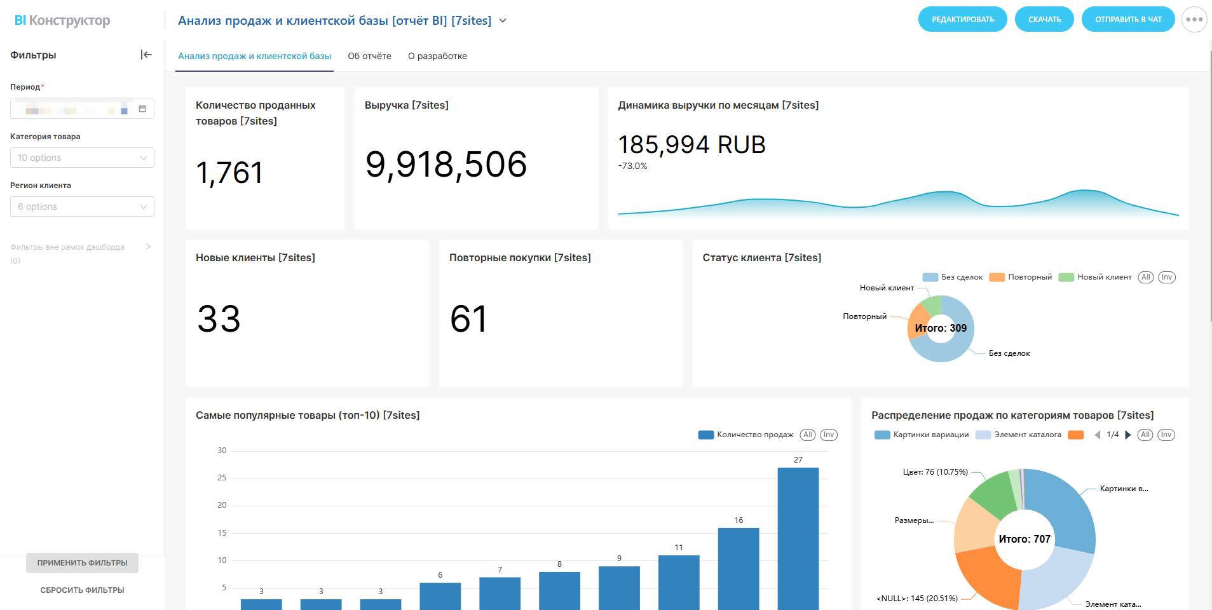Viewport: 1212px width, 610px height.
Task: Toggle Количество продаж legend series
Action: coord(746,435)
